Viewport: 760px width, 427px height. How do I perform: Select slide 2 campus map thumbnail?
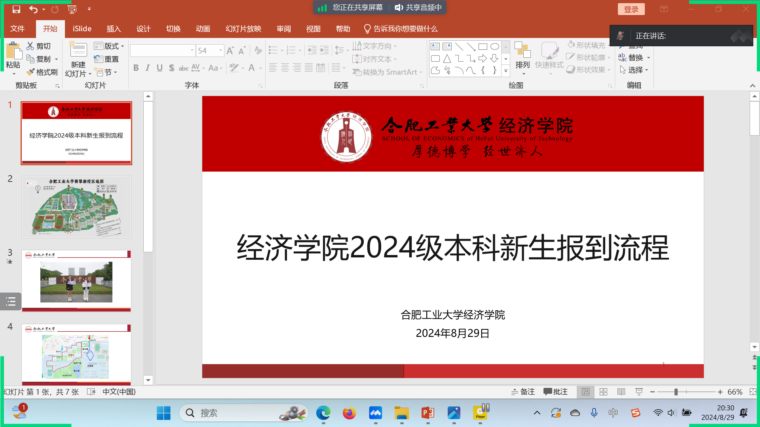click(76, 207)
